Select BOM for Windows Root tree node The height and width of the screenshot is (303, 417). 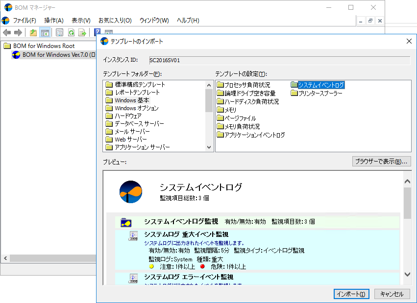coord(44,46)
